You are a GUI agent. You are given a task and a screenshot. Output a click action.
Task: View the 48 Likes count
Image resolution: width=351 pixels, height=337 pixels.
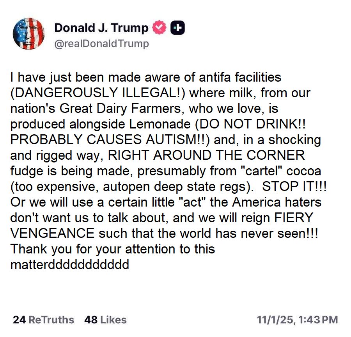click(105, 320)
